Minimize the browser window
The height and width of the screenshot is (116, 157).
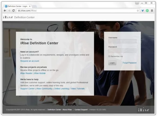coord(142,3)
